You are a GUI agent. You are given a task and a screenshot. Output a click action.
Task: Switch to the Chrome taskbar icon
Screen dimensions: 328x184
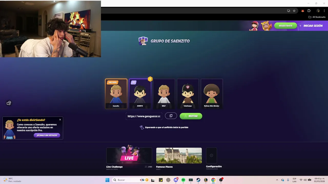(213, 180)
